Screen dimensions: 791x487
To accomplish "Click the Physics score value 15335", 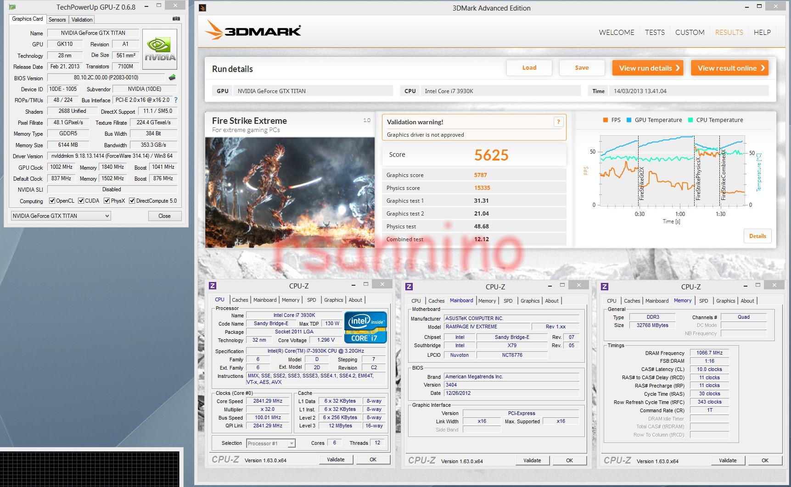I will coord(482,188).
